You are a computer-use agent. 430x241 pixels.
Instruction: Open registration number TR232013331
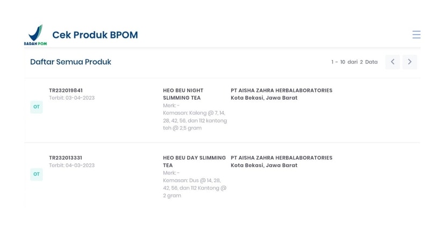point(66,158)
